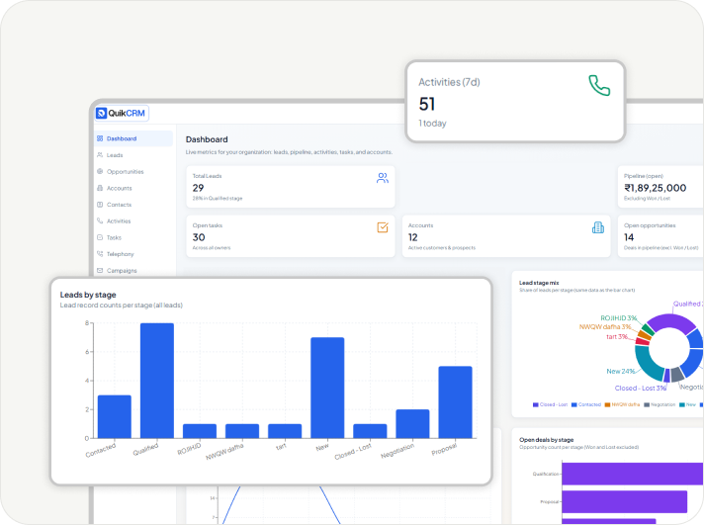Click the Negotiation bar in Leads by stage
Screen dimensions: 704x525
(x=412, y=424)
